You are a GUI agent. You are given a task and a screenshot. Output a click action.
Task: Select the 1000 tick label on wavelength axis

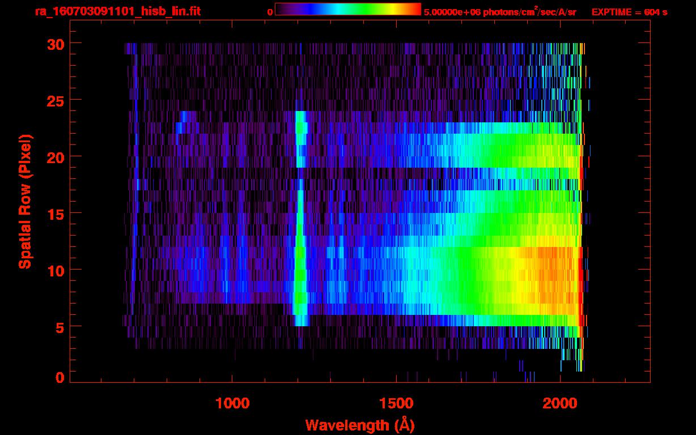pyautogui.click(x=232, y=403)
